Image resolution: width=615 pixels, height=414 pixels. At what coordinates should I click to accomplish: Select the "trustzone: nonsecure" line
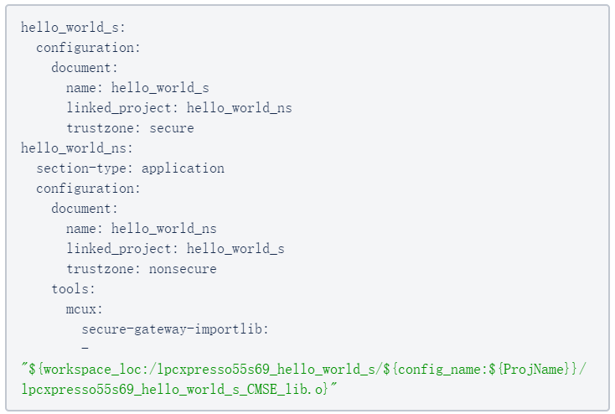142,269
